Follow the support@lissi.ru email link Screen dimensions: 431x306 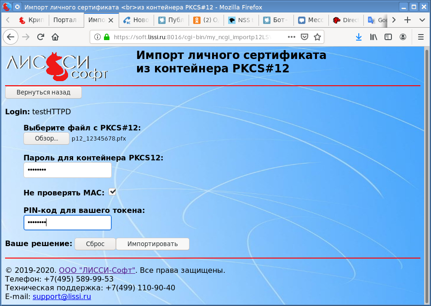(x=62, y=296)
